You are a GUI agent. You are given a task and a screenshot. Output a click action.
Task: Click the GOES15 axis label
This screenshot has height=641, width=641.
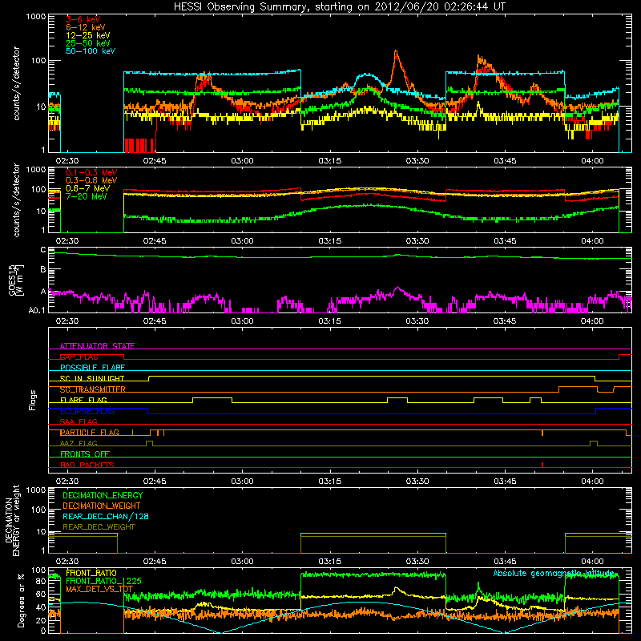click(x=16, y=280)
